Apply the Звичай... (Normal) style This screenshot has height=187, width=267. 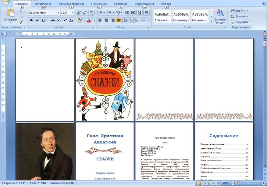tap(162, 17)
